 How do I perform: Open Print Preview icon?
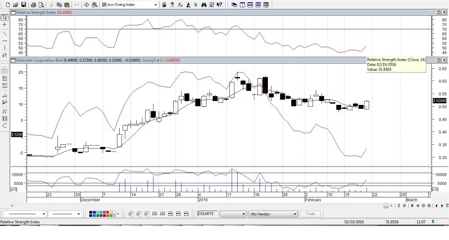pyautogui.click(x=41, y=5)
